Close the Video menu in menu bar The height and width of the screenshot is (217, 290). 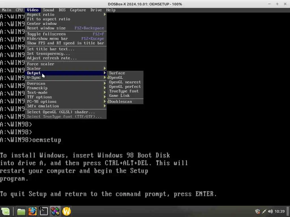click(33, 10)
